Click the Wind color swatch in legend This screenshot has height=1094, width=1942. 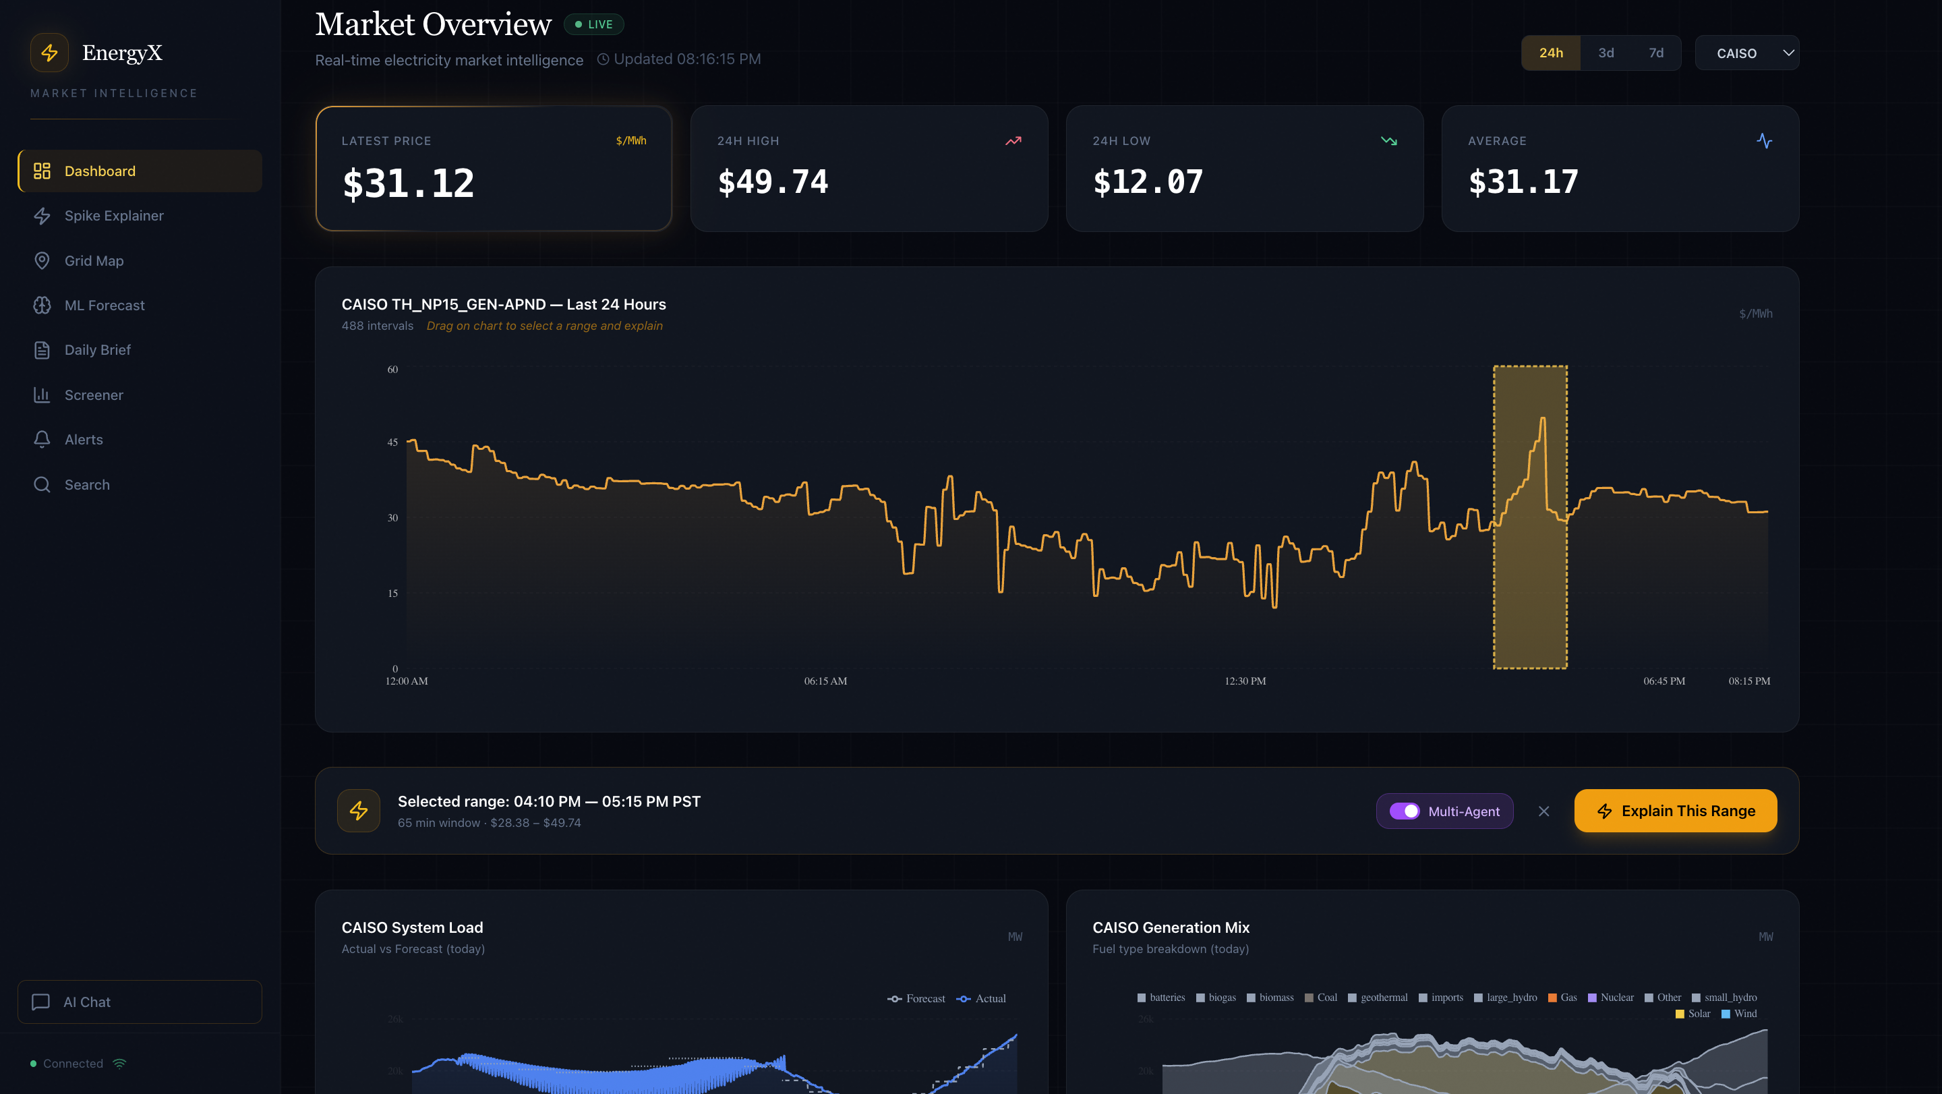pos(1726,1014)
